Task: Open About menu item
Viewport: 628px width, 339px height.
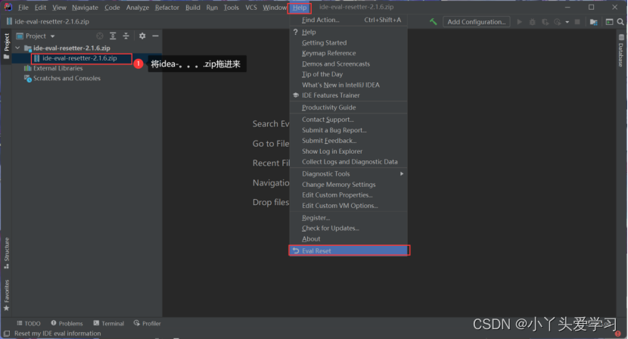Action: click(x=349, y=239)
